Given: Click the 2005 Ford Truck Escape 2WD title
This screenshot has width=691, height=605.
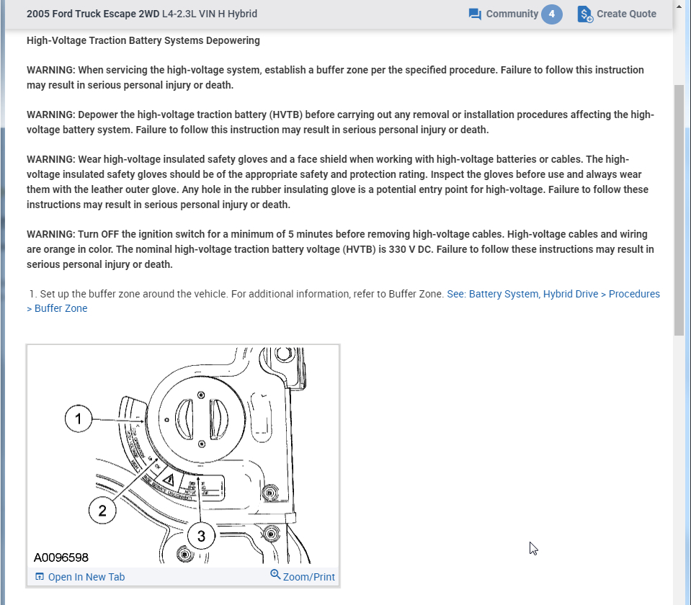Looking at the screenshot, I should (93, 14).
